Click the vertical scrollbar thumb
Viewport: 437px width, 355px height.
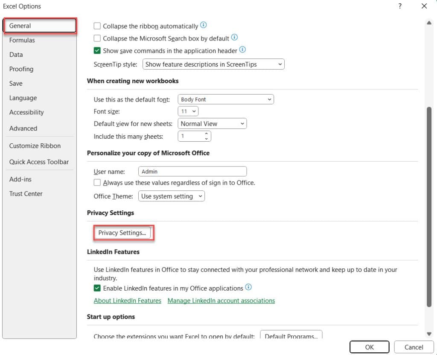coord(429,207)
